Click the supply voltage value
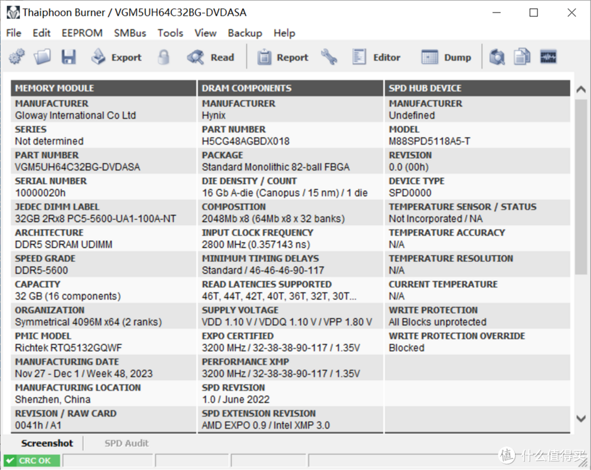591x470 pixels. (x=287, y=322)
